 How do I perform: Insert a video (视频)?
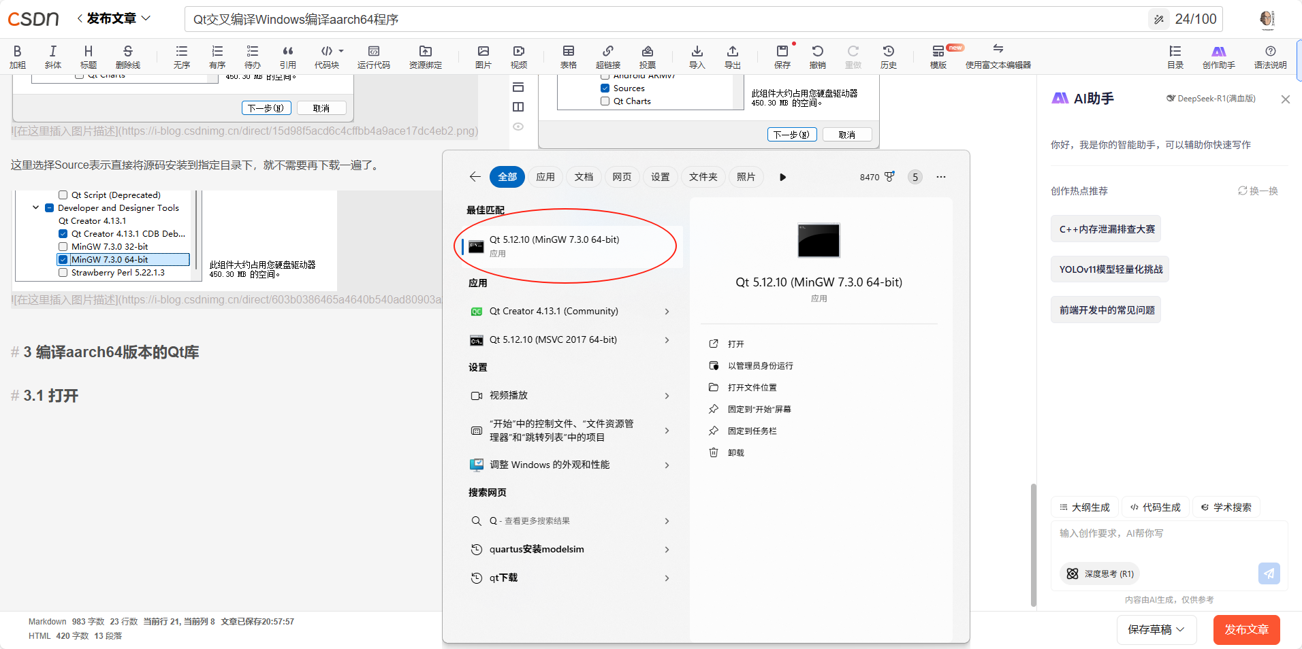(519, 56)
